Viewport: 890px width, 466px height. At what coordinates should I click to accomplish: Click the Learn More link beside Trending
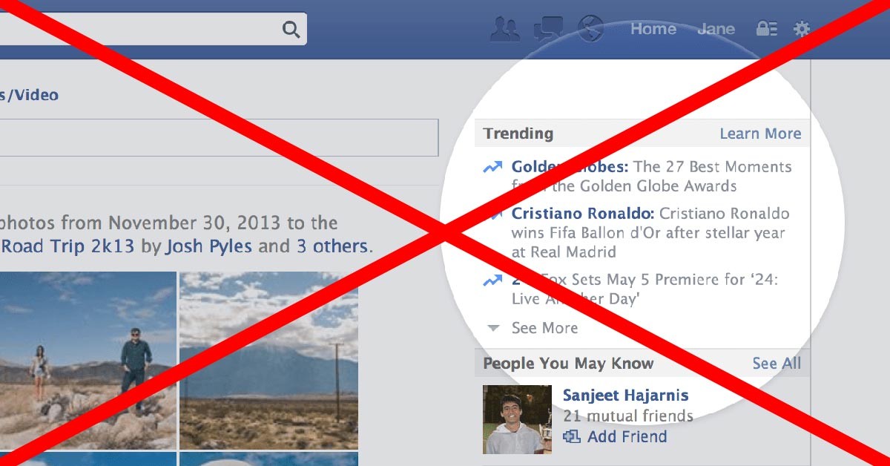[760, 134]
